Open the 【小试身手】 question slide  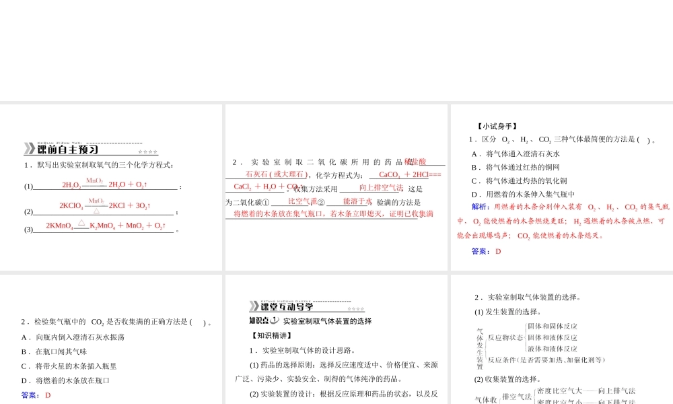(562, 188)
